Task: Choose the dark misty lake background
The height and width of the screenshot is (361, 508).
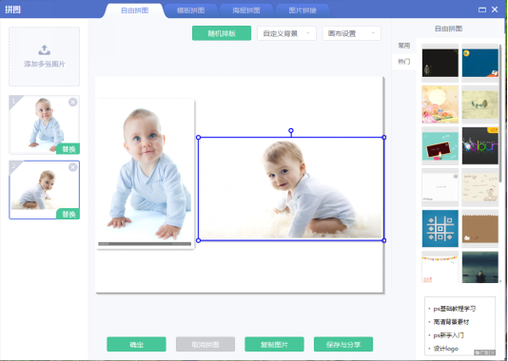Action: 480,267
